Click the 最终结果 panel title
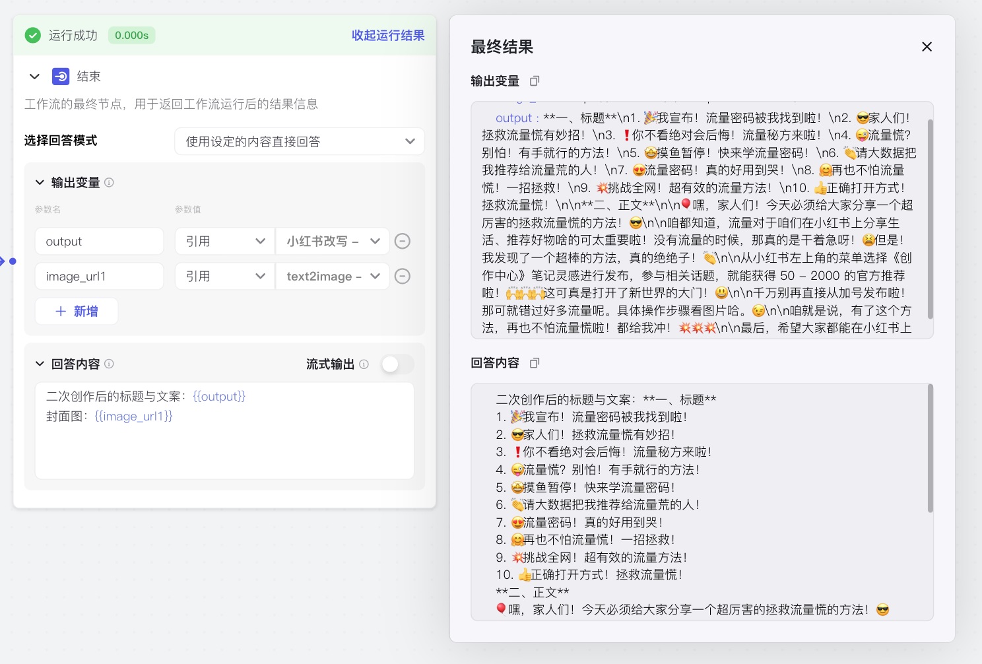Image resolution: width=982 pixels, height=664 pixels. click(x=502, y=47)
